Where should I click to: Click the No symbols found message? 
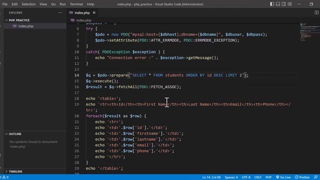pos(33,144)
